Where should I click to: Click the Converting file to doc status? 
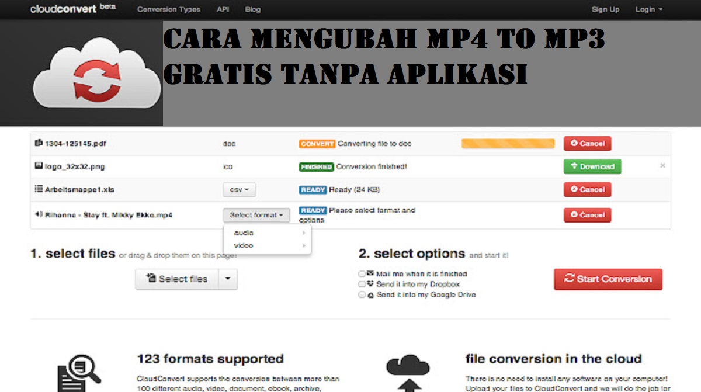click(374, 143)
